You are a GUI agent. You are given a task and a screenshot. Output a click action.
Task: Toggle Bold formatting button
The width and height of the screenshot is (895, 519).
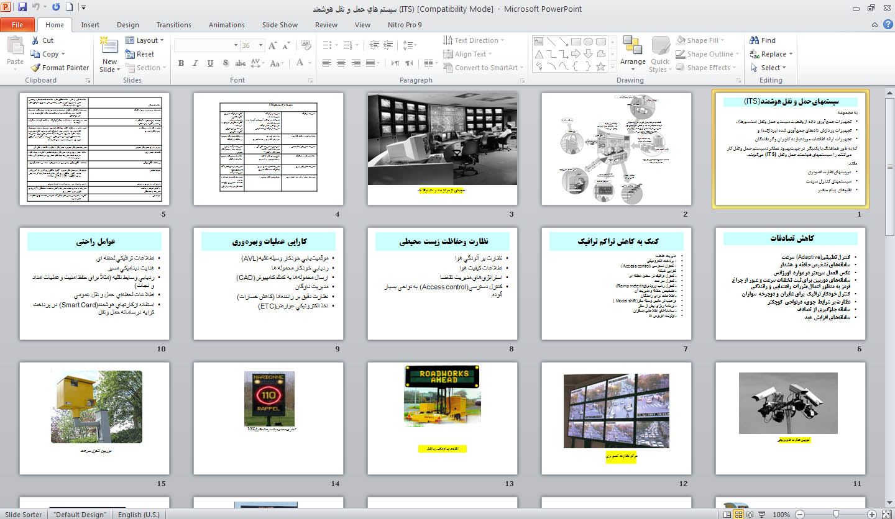(x=181, y=63)
